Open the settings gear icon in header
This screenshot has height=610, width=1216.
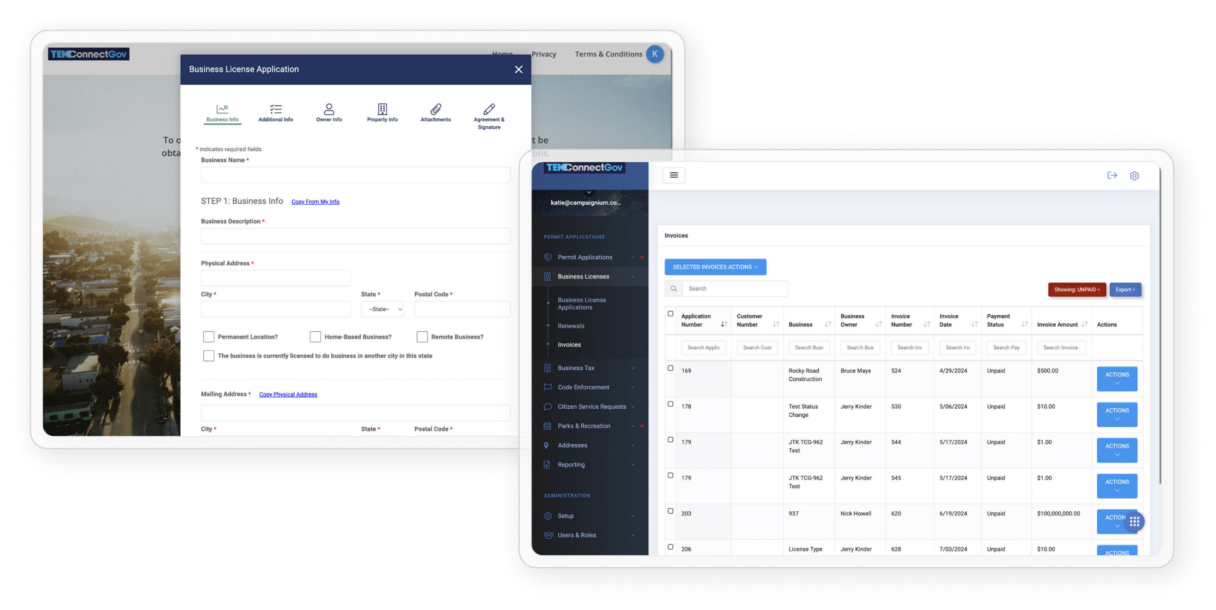coord(1134,176)
